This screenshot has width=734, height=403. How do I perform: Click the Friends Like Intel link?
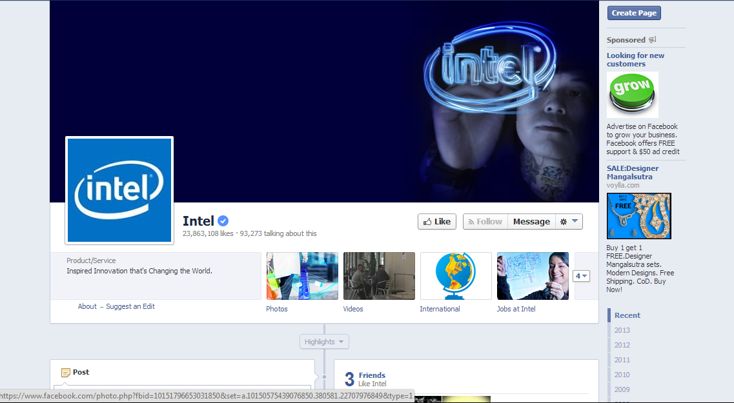(x=372, y=379)
